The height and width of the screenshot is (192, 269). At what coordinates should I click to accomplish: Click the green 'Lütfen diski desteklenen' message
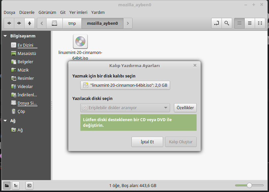tap(138, 122)
